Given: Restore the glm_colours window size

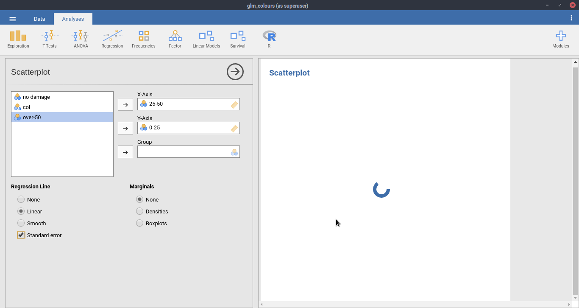Looking at the screenshot, I should tap(560, 5).
